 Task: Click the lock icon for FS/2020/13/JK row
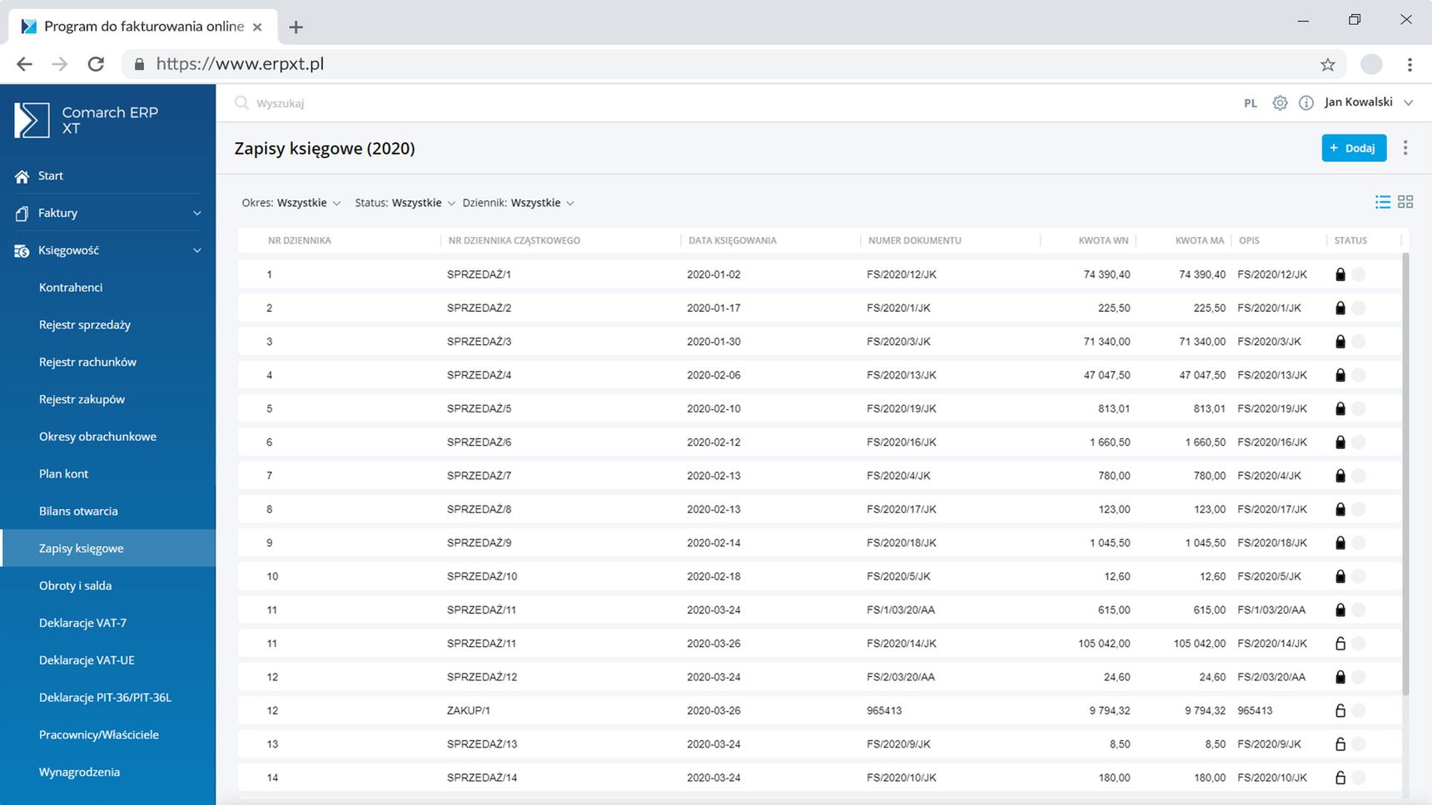coord(1340,375)
